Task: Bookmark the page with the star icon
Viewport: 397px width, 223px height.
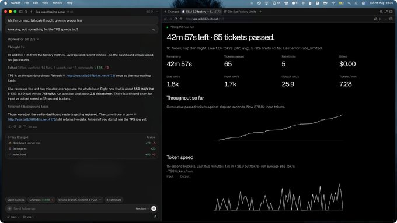Action: (181, 19)
